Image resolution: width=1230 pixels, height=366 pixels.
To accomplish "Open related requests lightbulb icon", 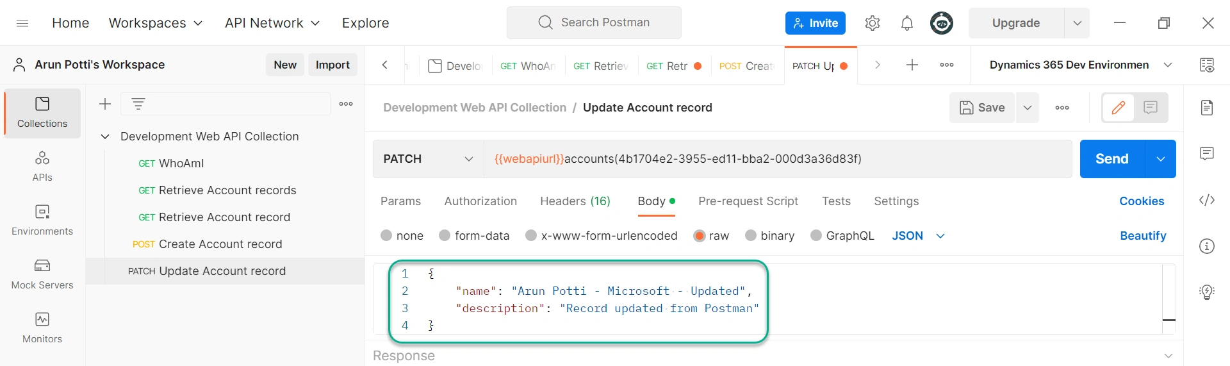I will click(1207, 292).
